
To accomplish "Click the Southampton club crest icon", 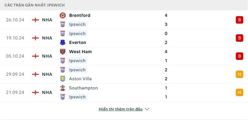I will tap(63, 88).
